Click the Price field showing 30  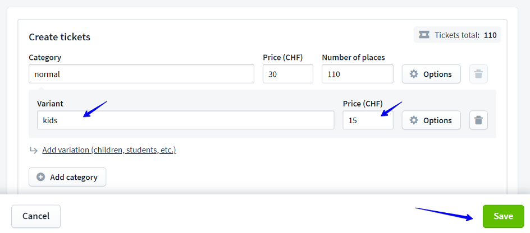[287, 74]
